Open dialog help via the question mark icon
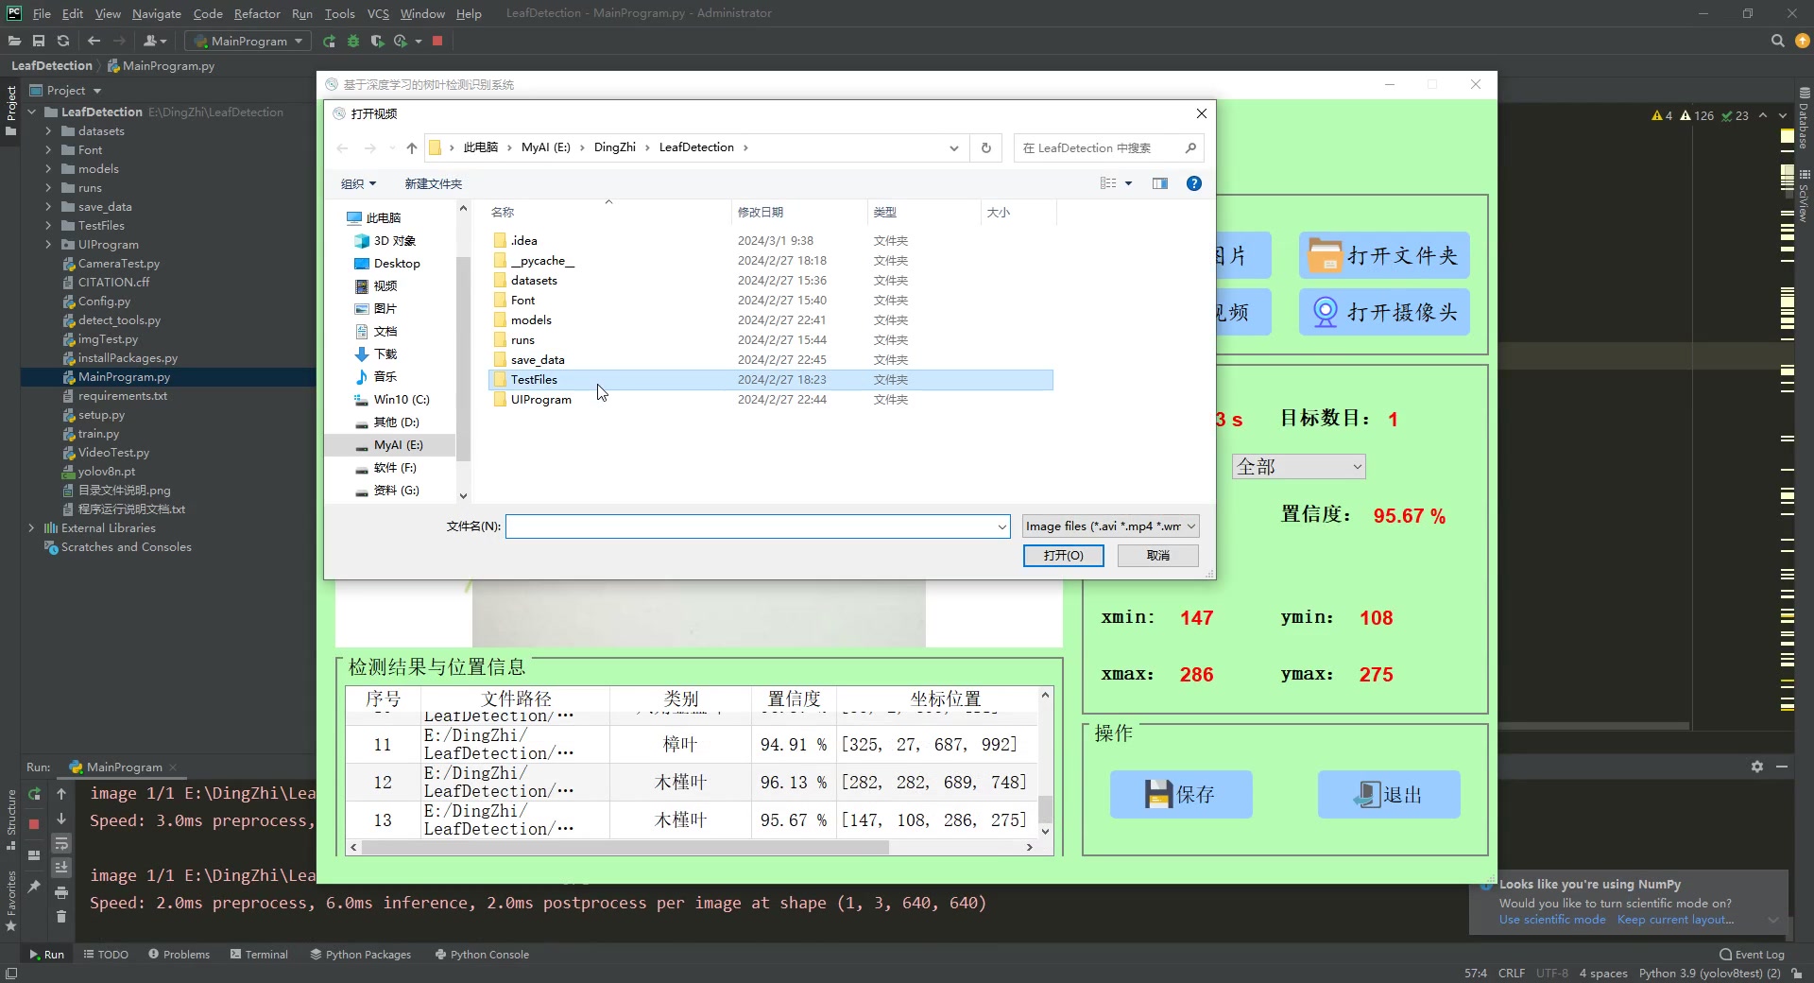The height and width of the screenshot is (983, 1814). click(x=1193, y=183)
